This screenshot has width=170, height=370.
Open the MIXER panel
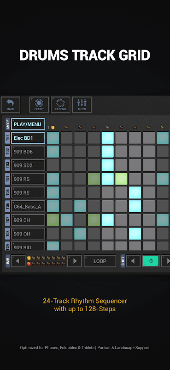pyautogui.click(x=82, y=105)
